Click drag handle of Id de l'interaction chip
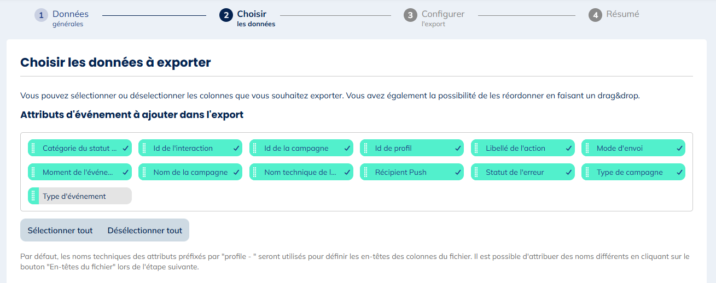The width and height of the screenshot is (716, 283). (x=144, y=148)
